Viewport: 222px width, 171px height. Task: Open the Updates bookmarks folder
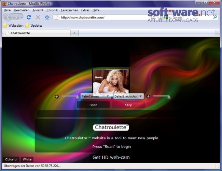tap(34, 26)
